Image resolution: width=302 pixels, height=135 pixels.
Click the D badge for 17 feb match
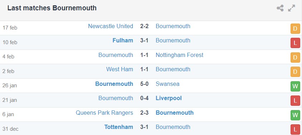click(295, 29)
